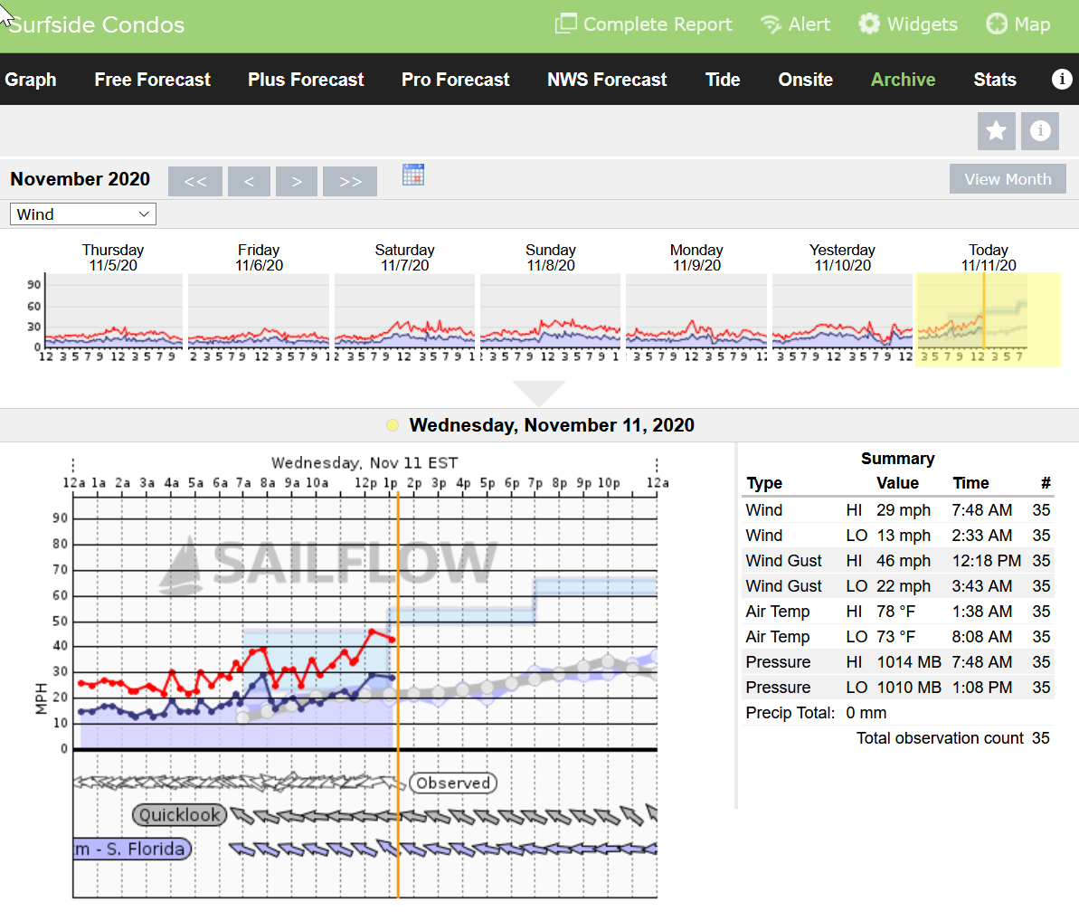Viewport: 1079px width, 921px height.
Task: Click the Observed label on chart
Action: 453,783
